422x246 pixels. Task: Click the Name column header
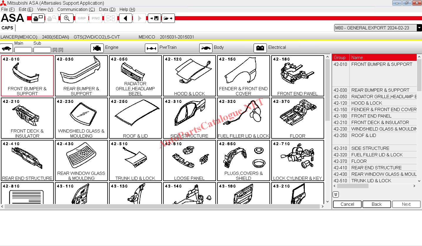tap(383, 57)
